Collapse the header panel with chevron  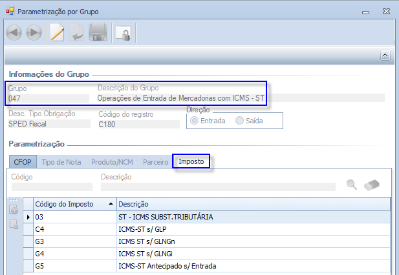(x=385, y=55)
